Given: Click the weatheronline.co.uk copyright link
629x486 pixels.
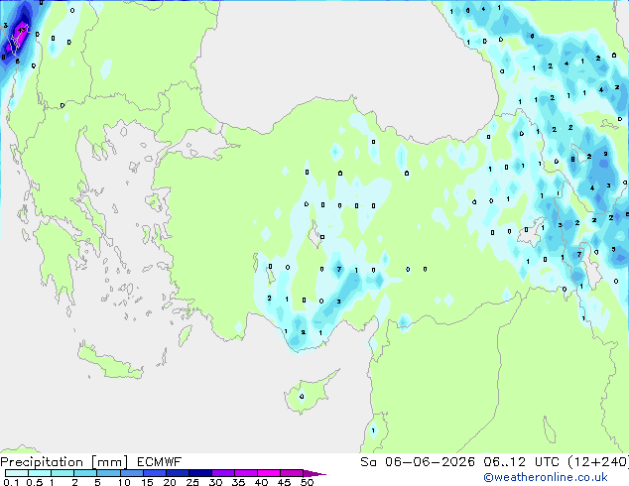Looking at the screenshot, I should 546,477.
